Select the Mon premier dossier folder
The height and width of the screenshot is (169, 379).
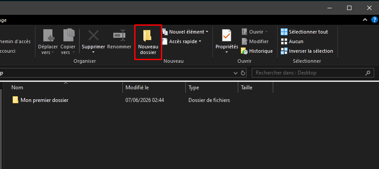(40, 100)
